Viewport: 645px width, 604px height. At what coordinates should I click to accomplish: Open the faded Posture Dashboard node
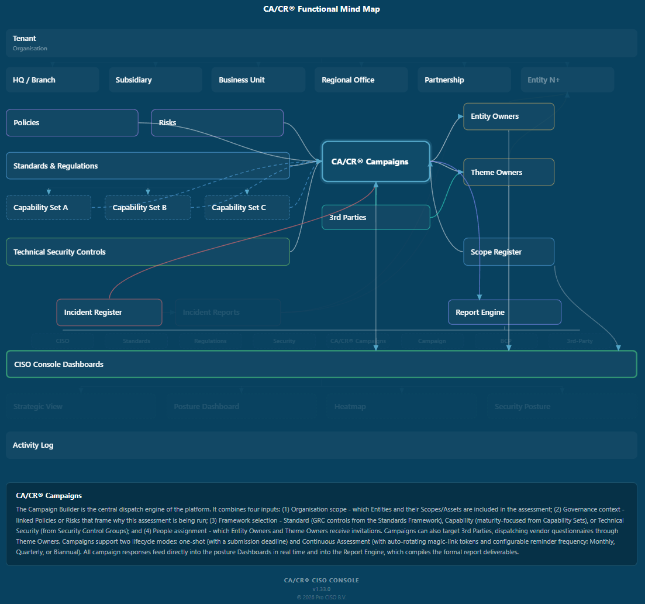(242, 406)
